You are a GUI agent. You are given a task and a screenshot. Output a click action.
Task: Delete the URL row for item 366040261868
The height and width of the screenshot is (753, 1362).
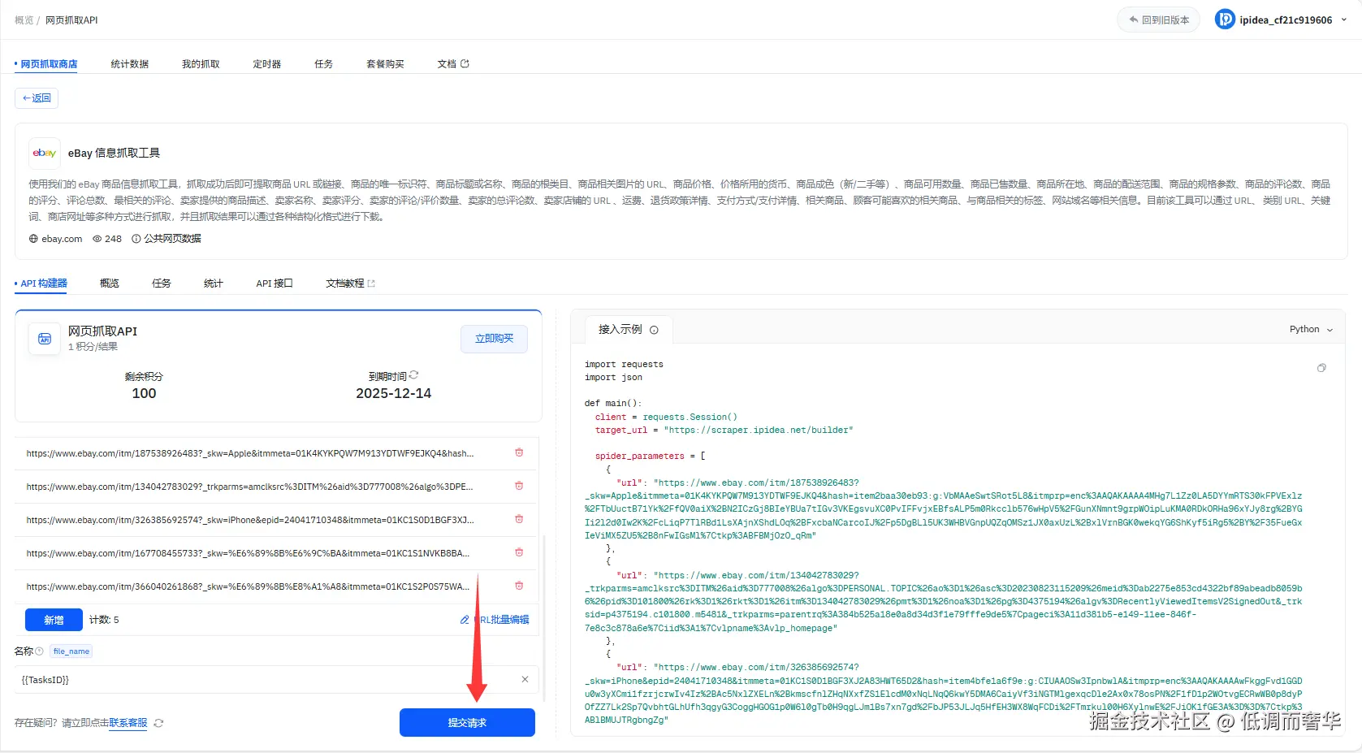coord(519,586)
